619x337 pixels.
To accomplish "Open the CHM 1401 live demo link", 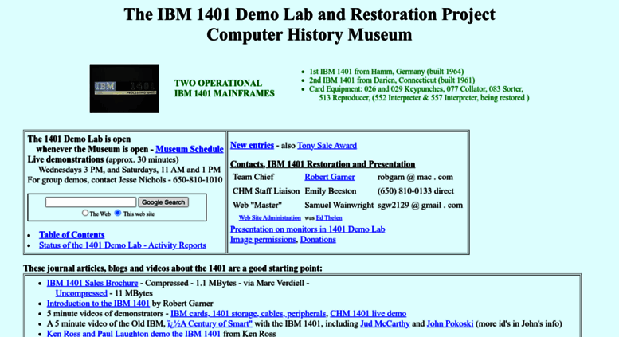I will tap(368, 314).
